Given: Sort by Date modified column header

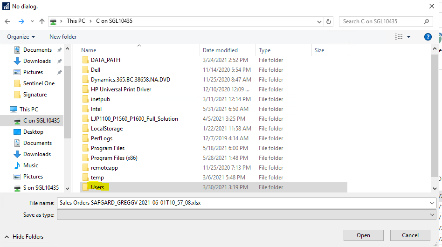Looking at the screenshot, I should point(220,50).
